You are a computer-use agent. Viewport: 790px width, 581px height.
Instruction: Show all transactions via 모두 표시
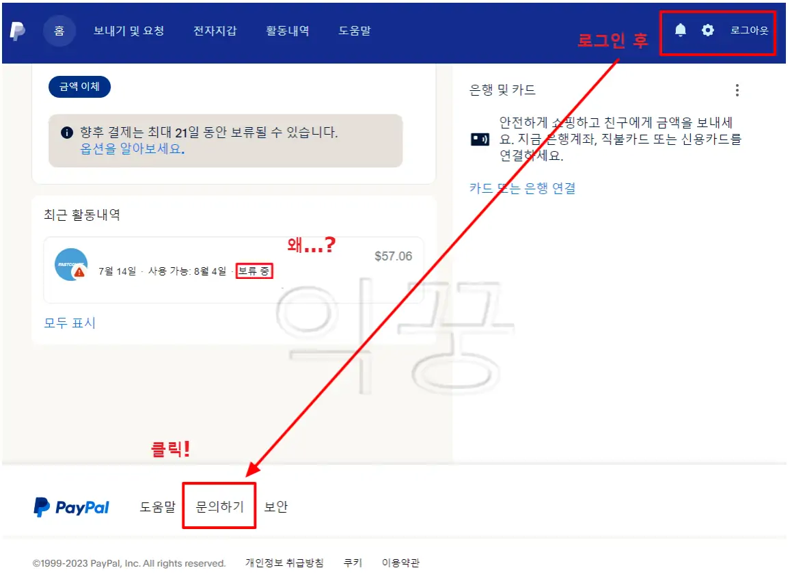pyautogui.click(x=69, y=323)
